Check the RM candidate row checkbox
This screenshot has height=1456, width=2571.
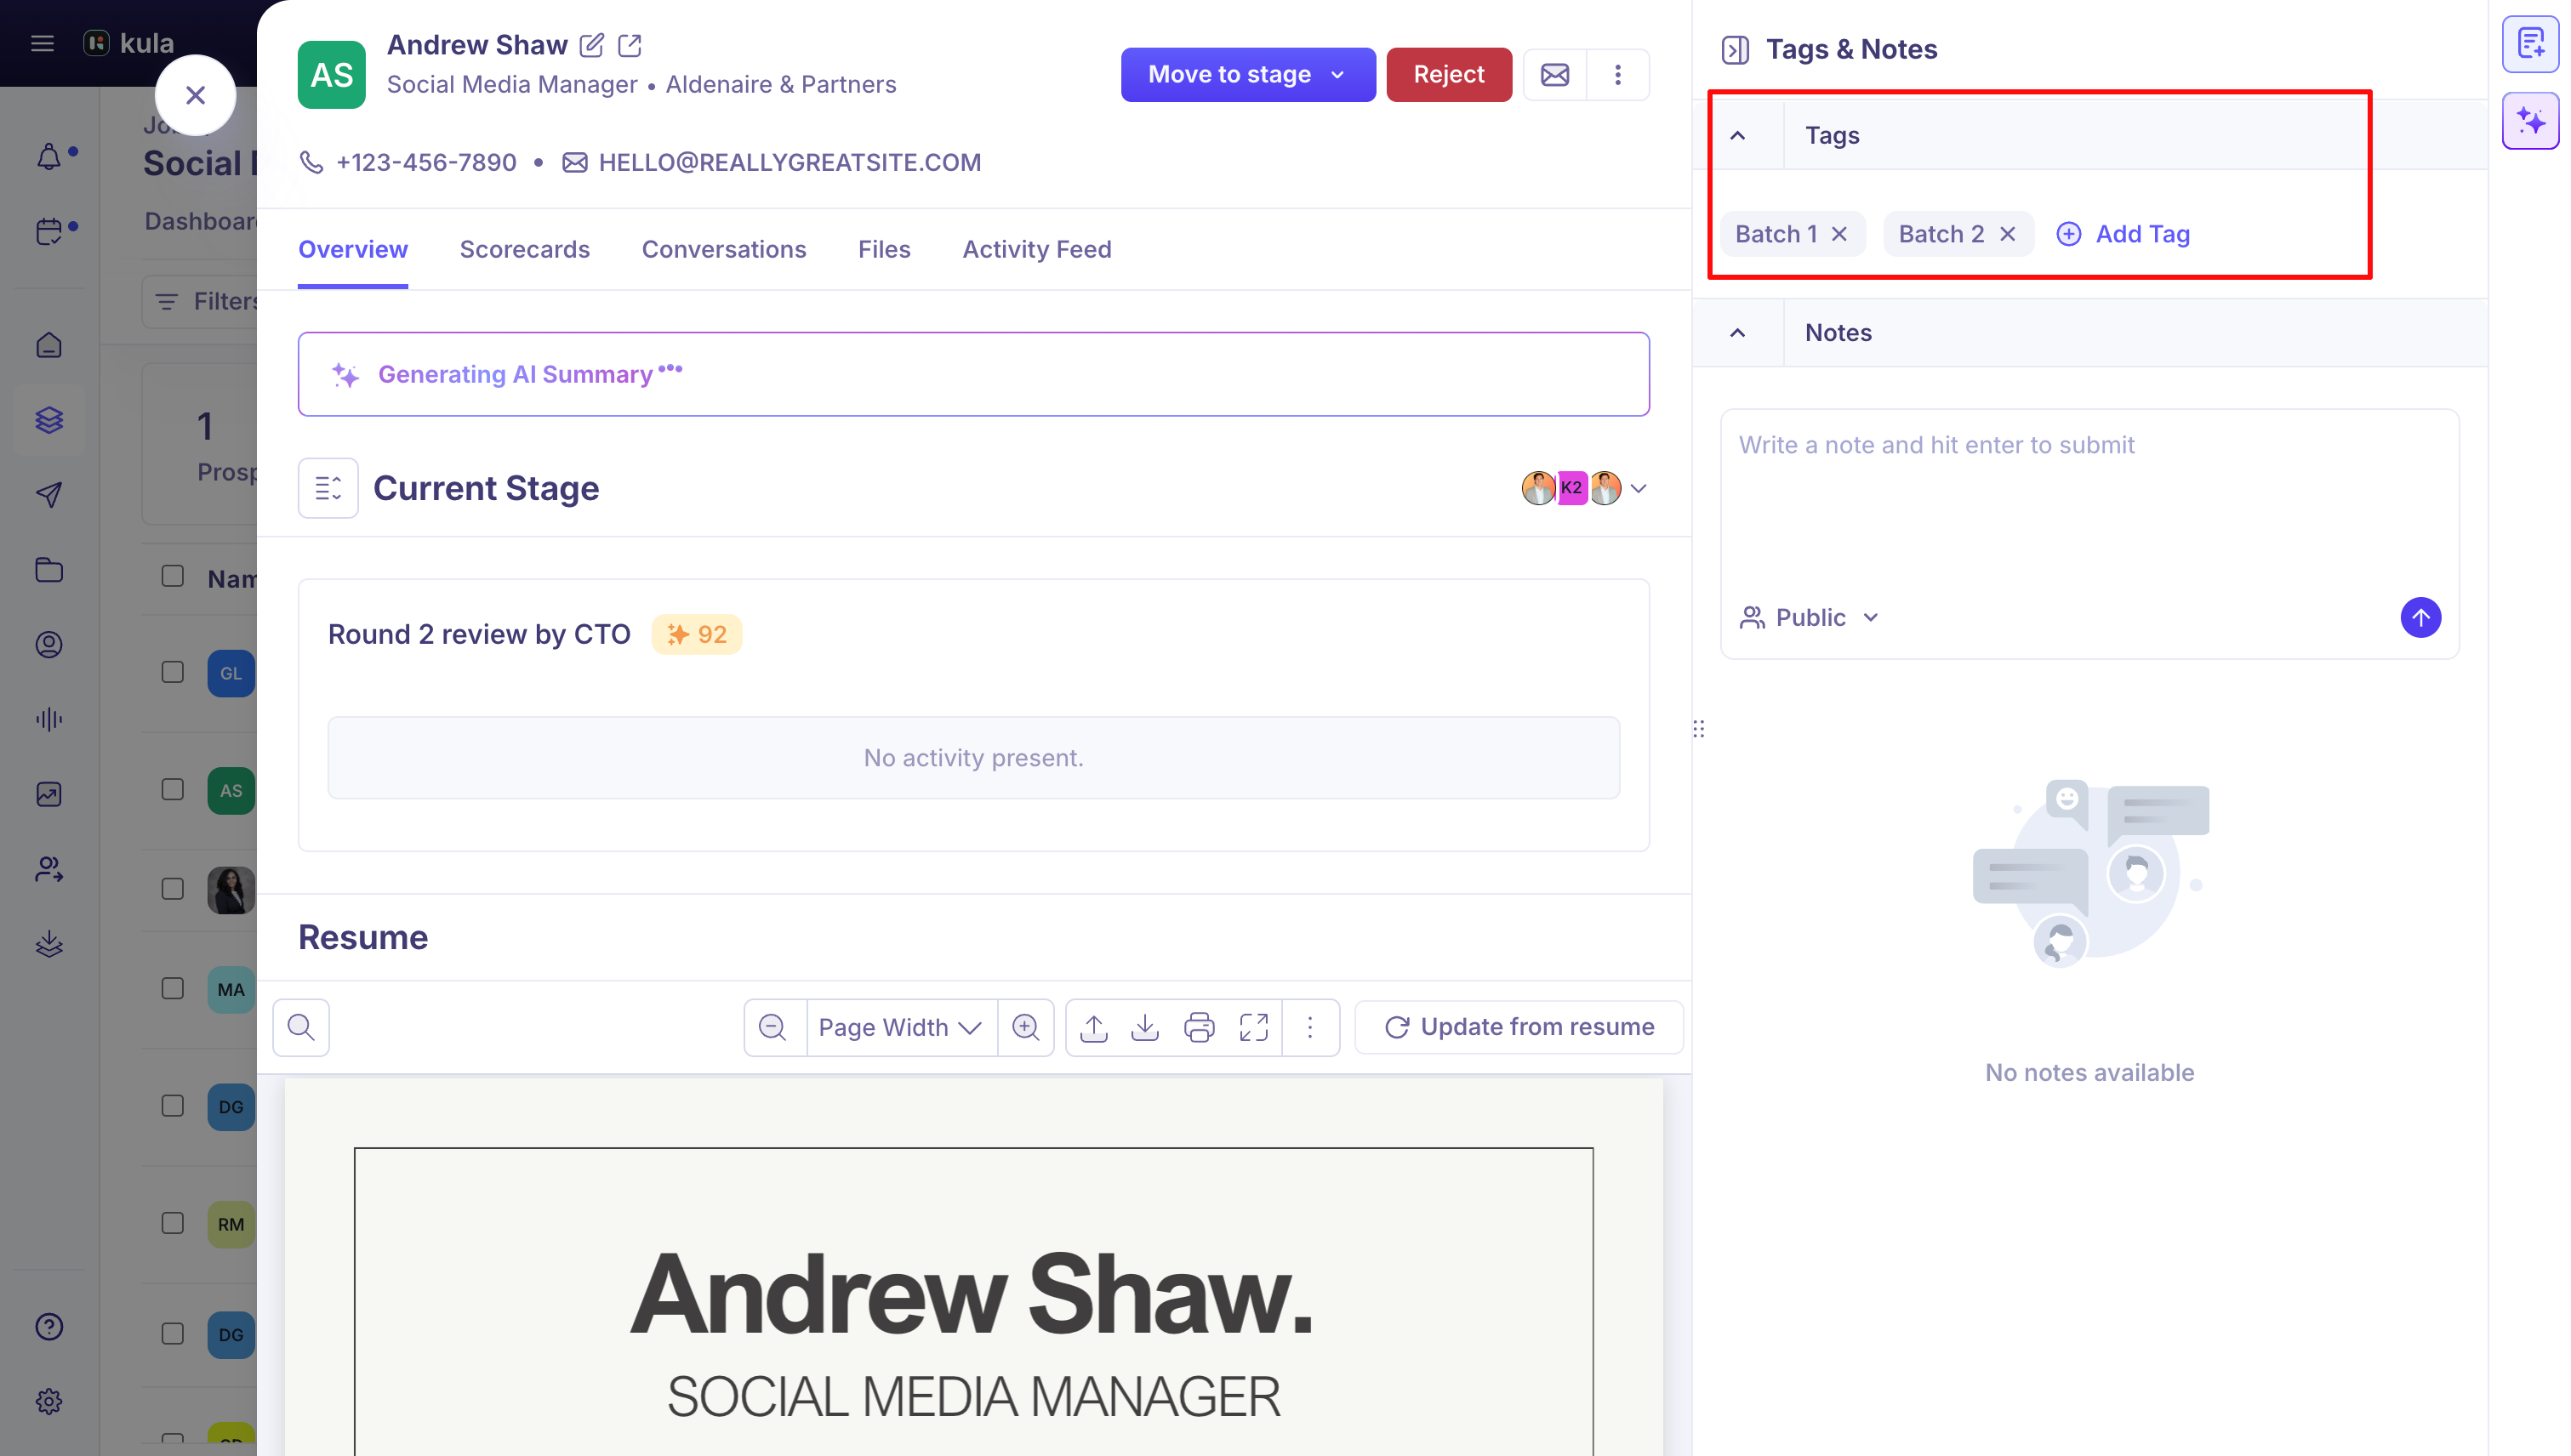tap(173, 1223)
